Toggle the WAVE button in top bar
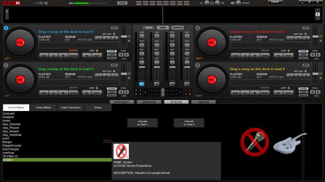325x182 pixels. point(122,3)
